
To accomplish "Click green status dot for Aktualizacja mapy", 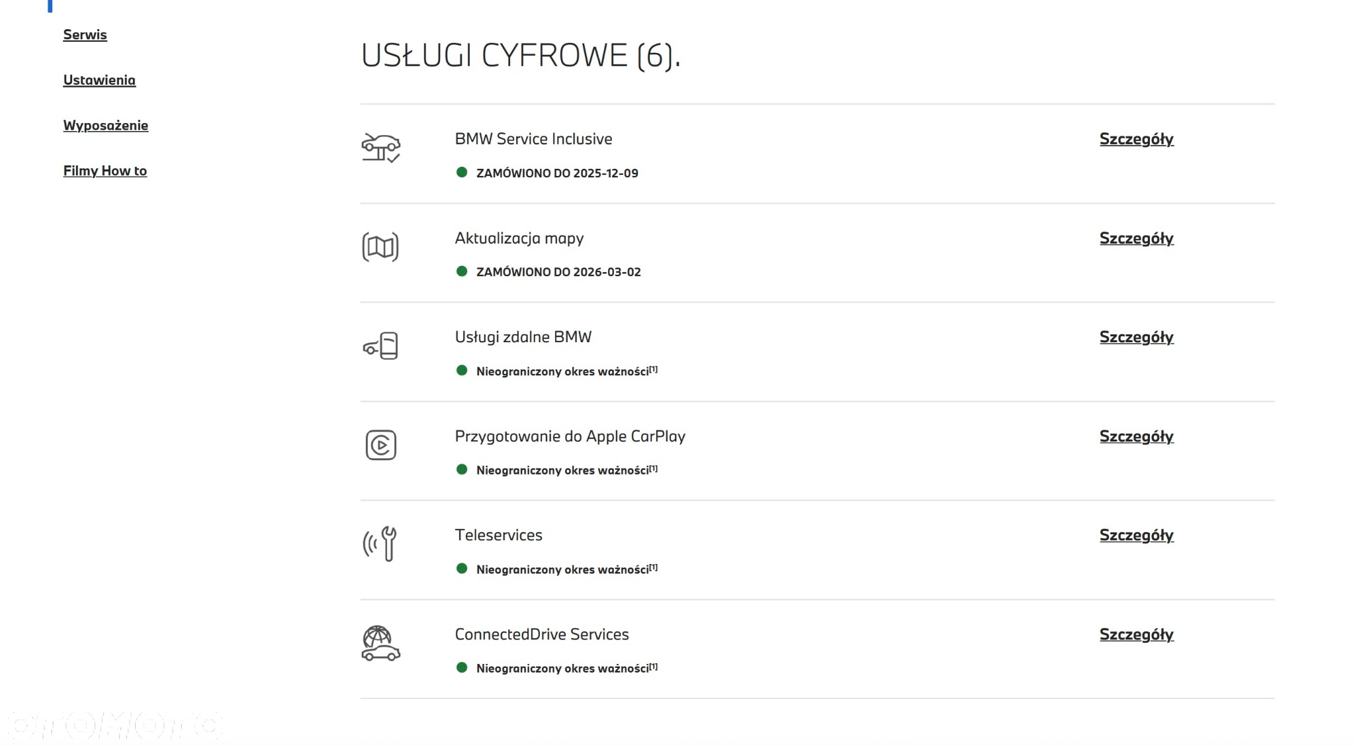I will point(462,271).
